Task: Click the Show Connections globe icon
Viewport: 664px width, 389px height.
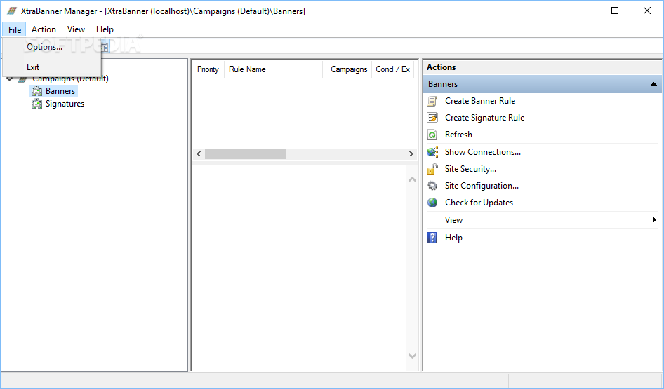Action: click(x=432, y=152)
